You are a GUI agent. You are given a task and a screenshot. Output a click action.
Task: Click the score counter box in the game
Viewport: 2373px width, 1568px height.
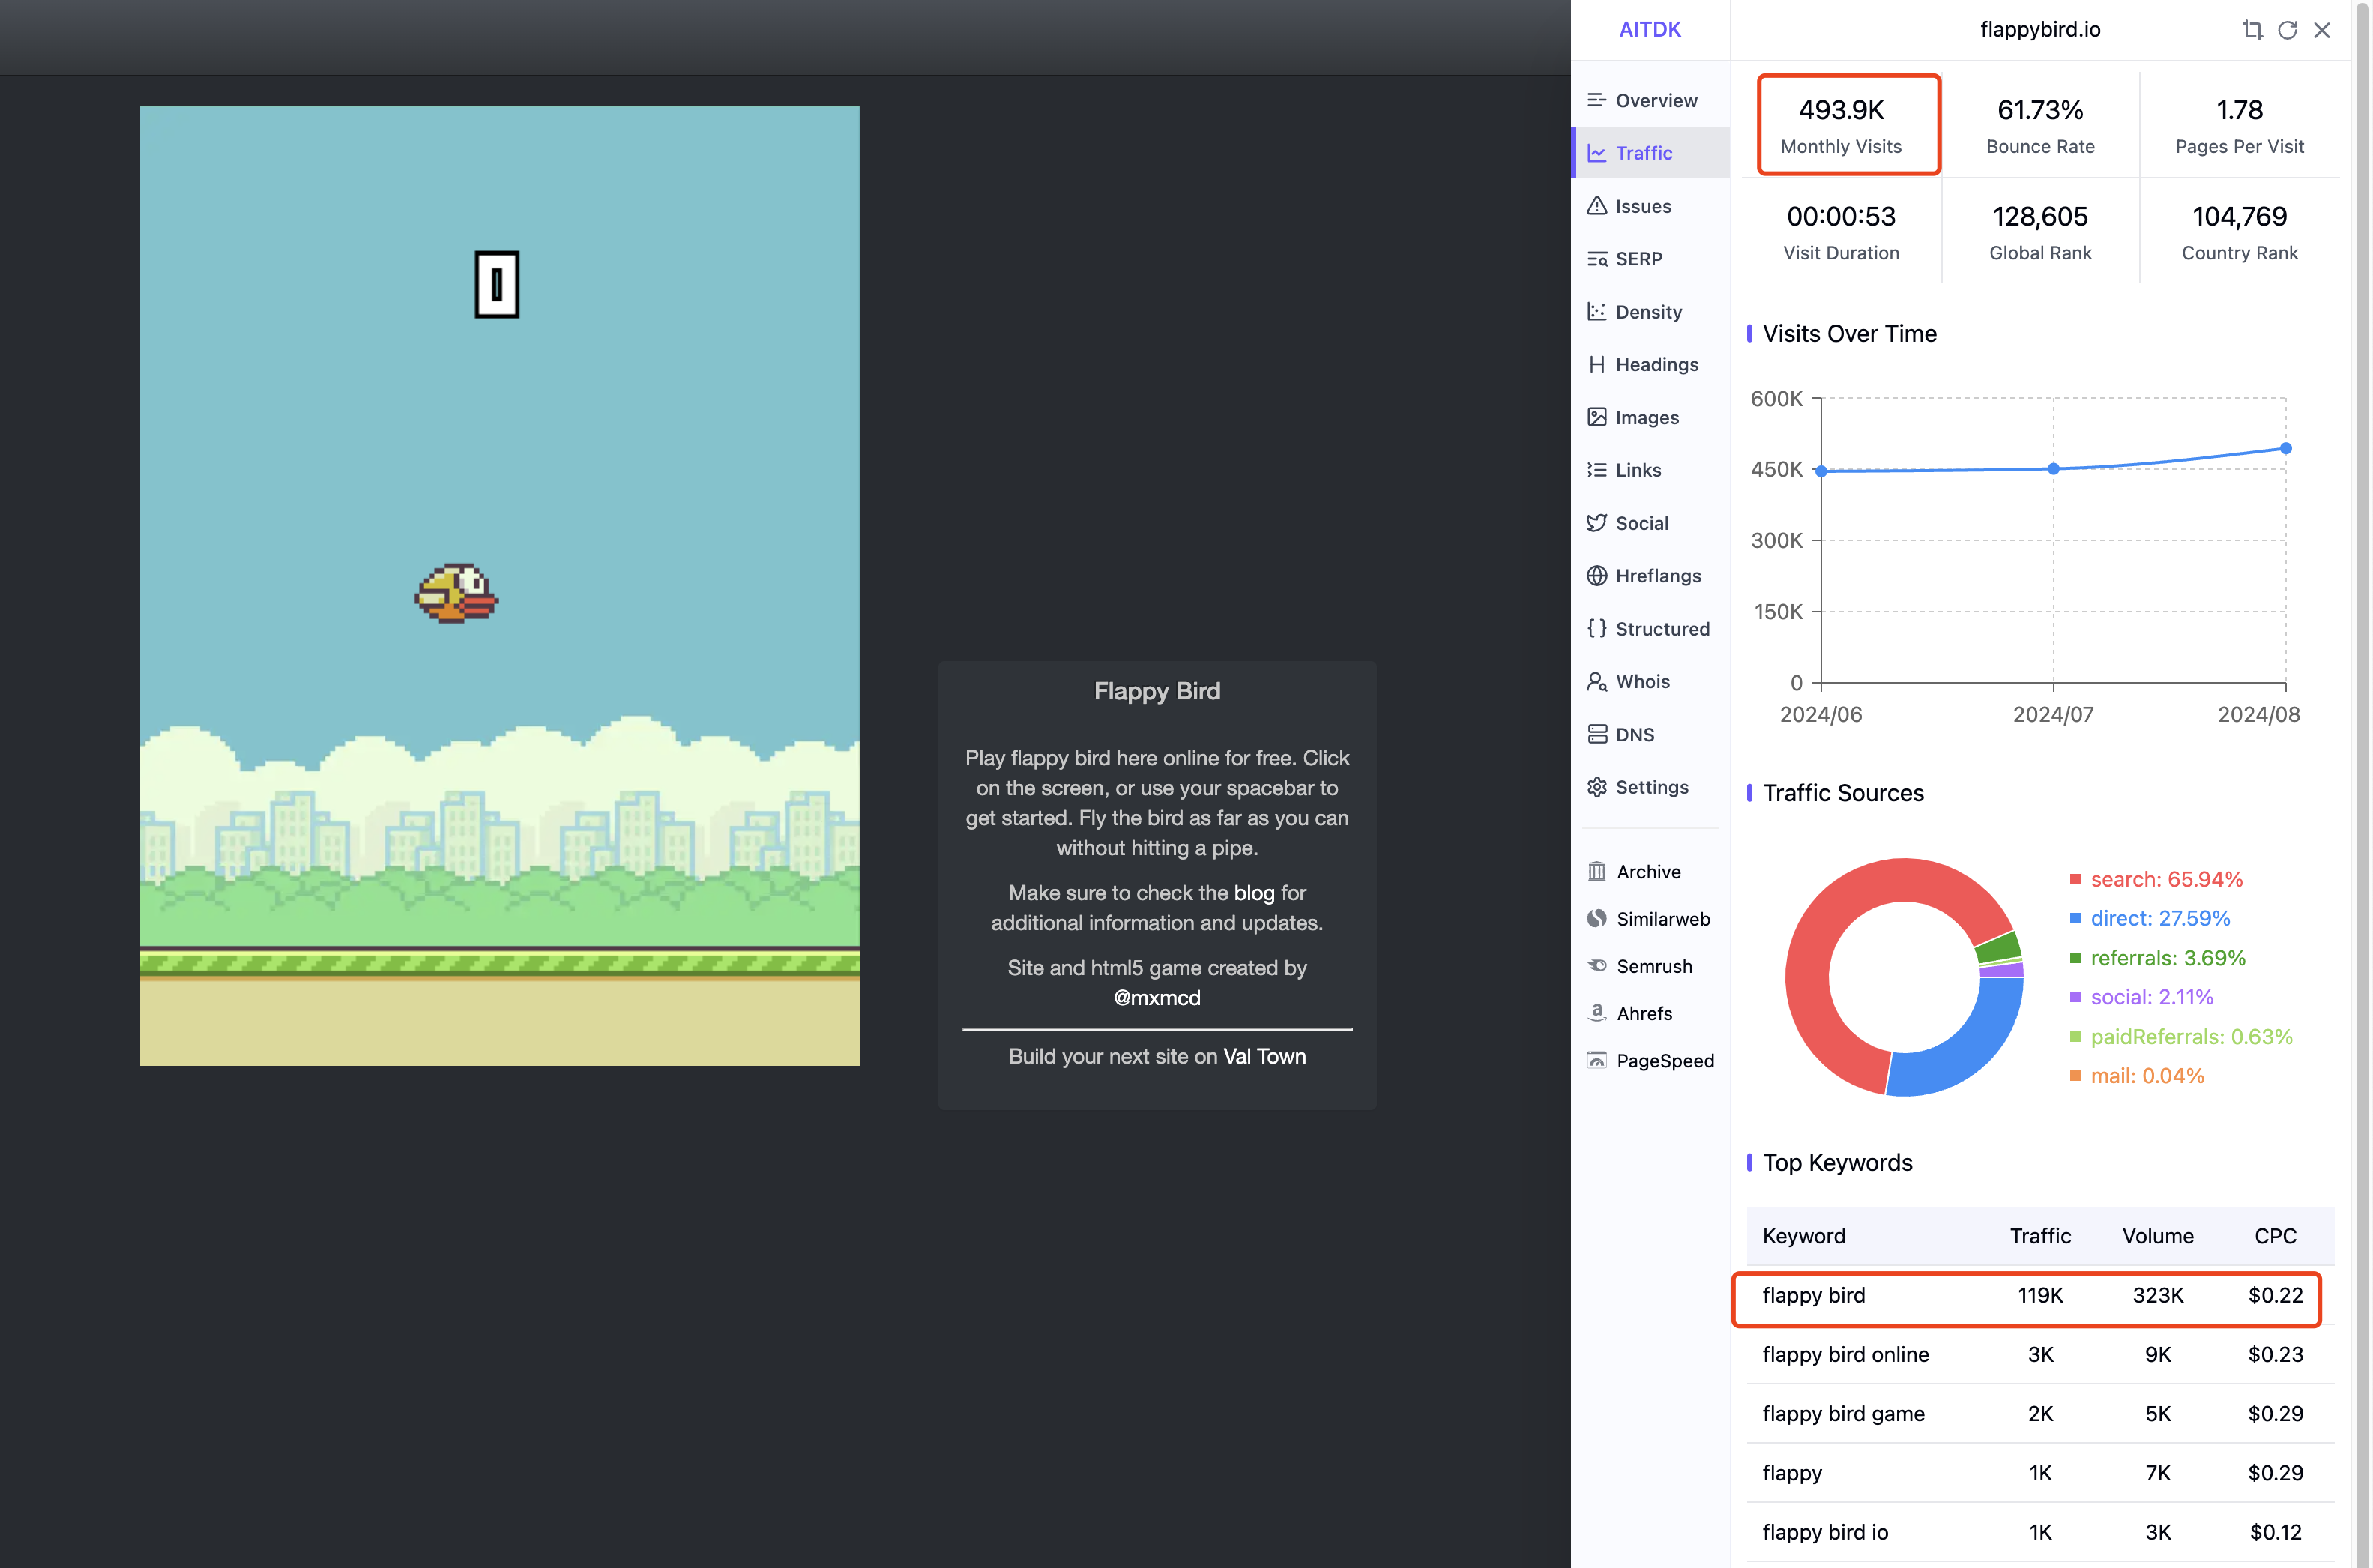click(x=497, y=284)
